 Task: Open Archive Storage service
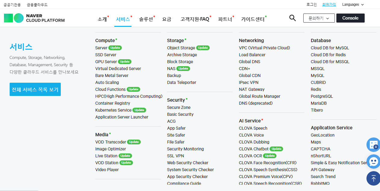[182, 55]
